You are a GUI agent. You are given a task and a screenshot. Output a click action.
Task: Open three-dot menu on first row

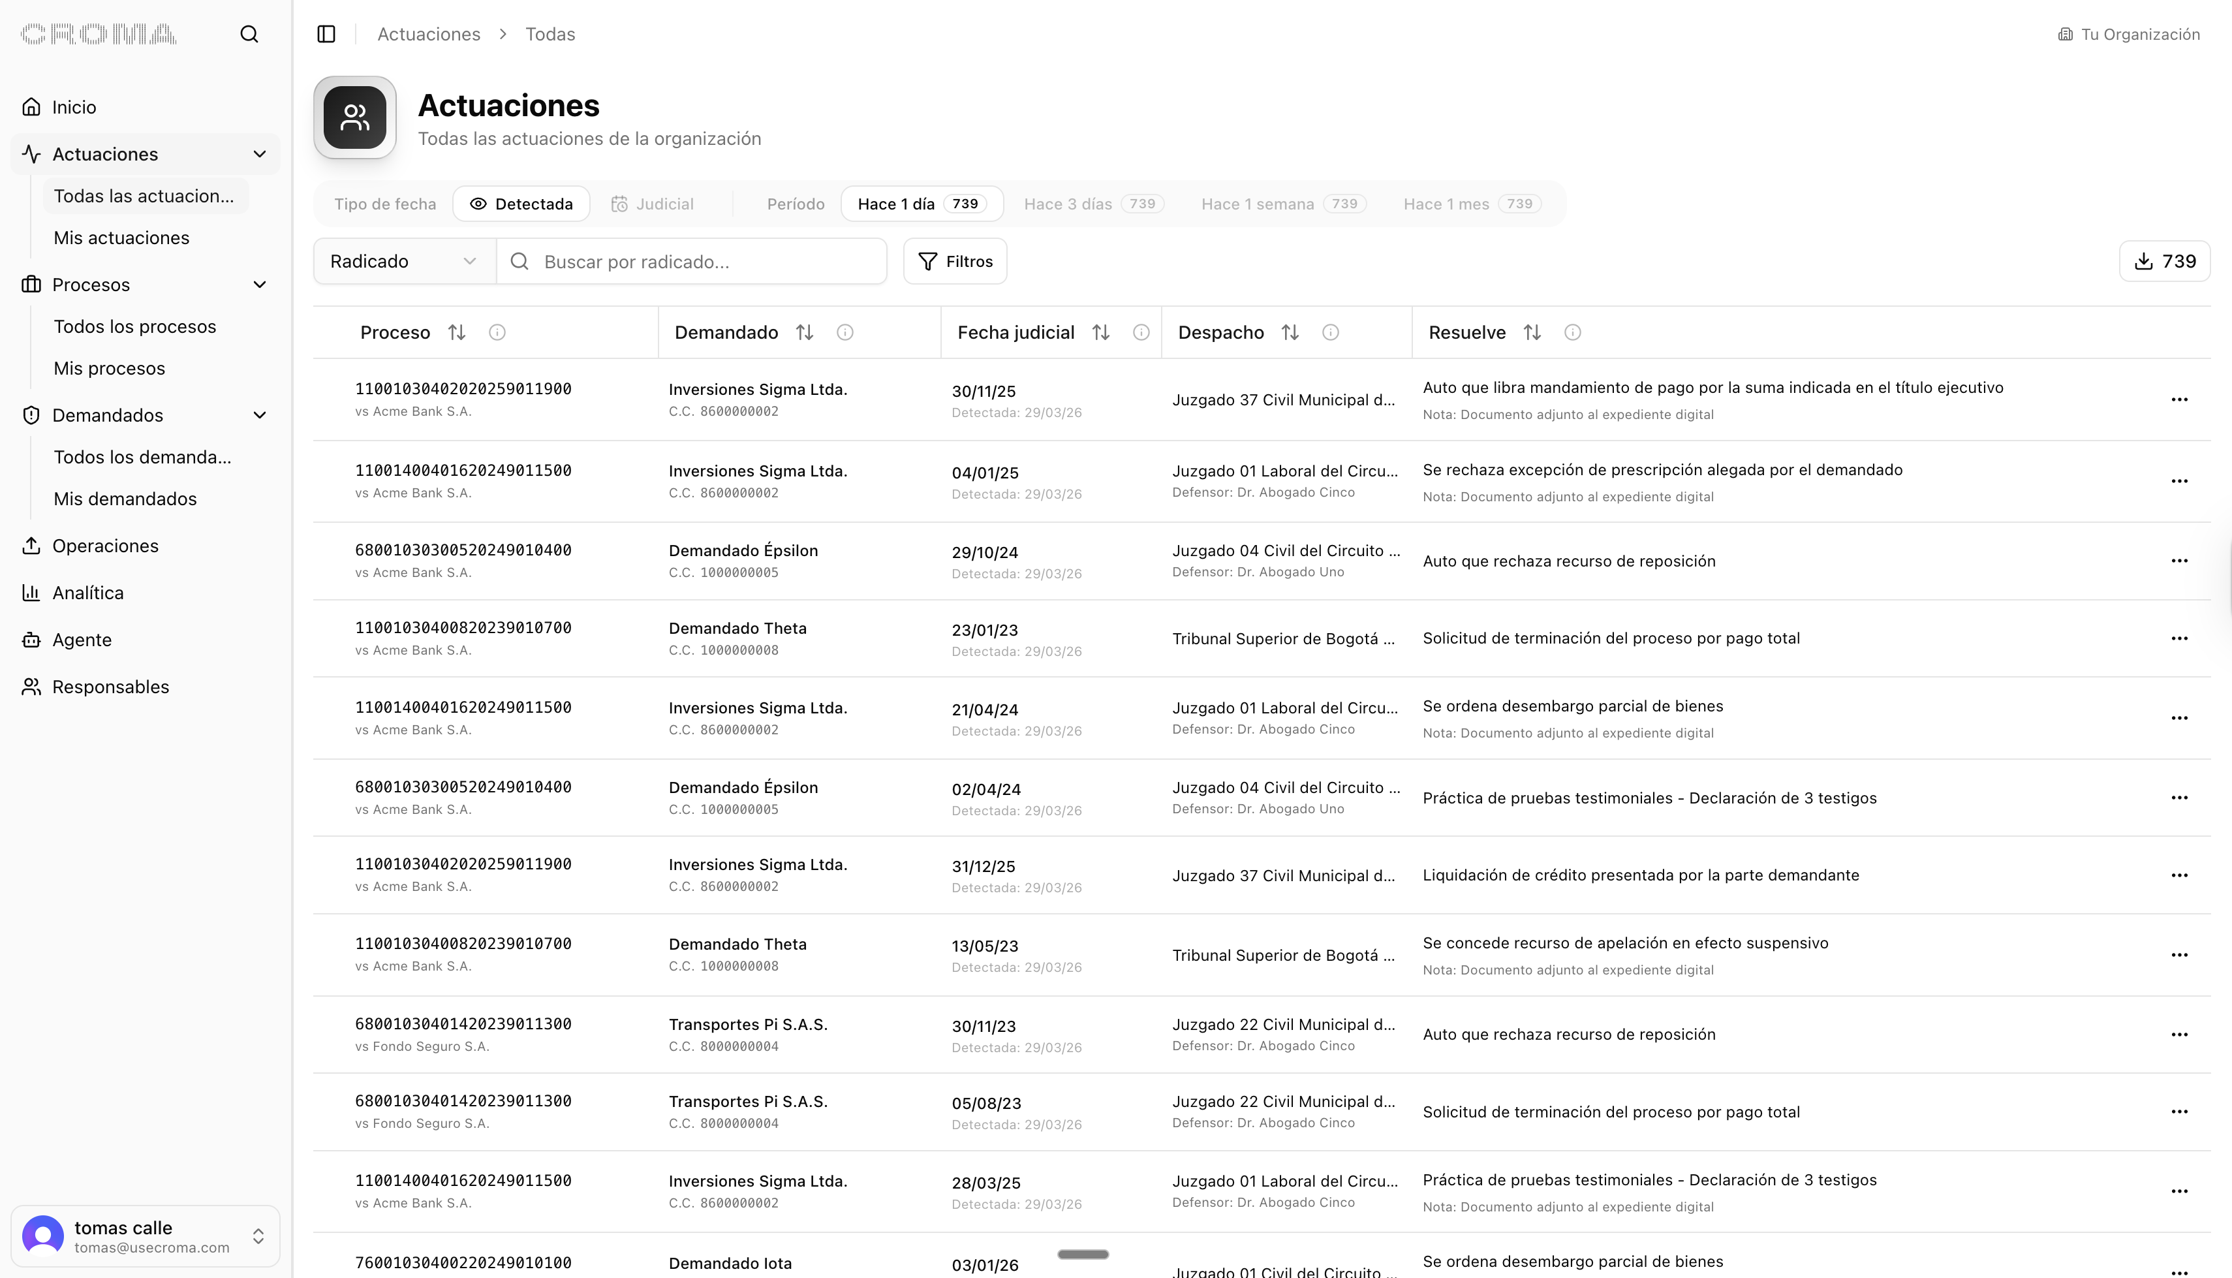point(2179,400)
